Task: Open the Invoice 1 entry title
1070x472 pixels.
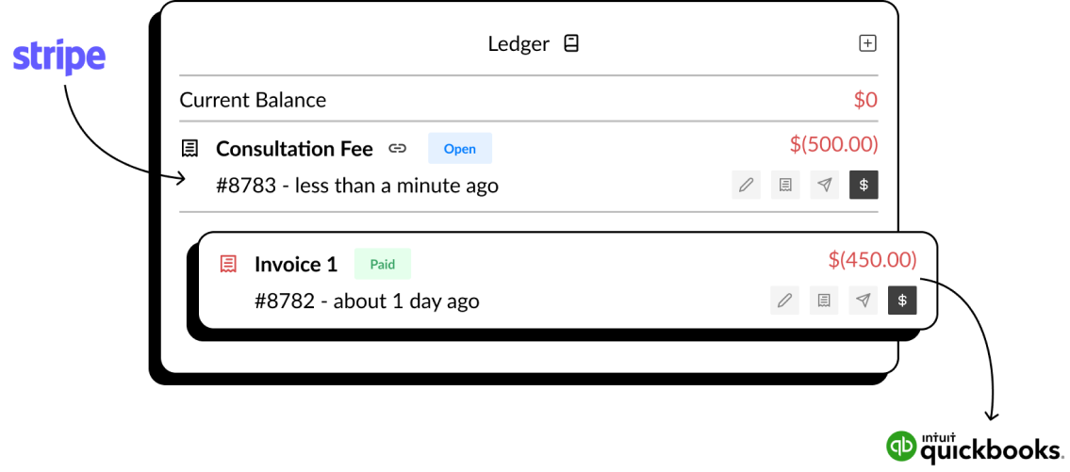Action: [x=296, y=265]
